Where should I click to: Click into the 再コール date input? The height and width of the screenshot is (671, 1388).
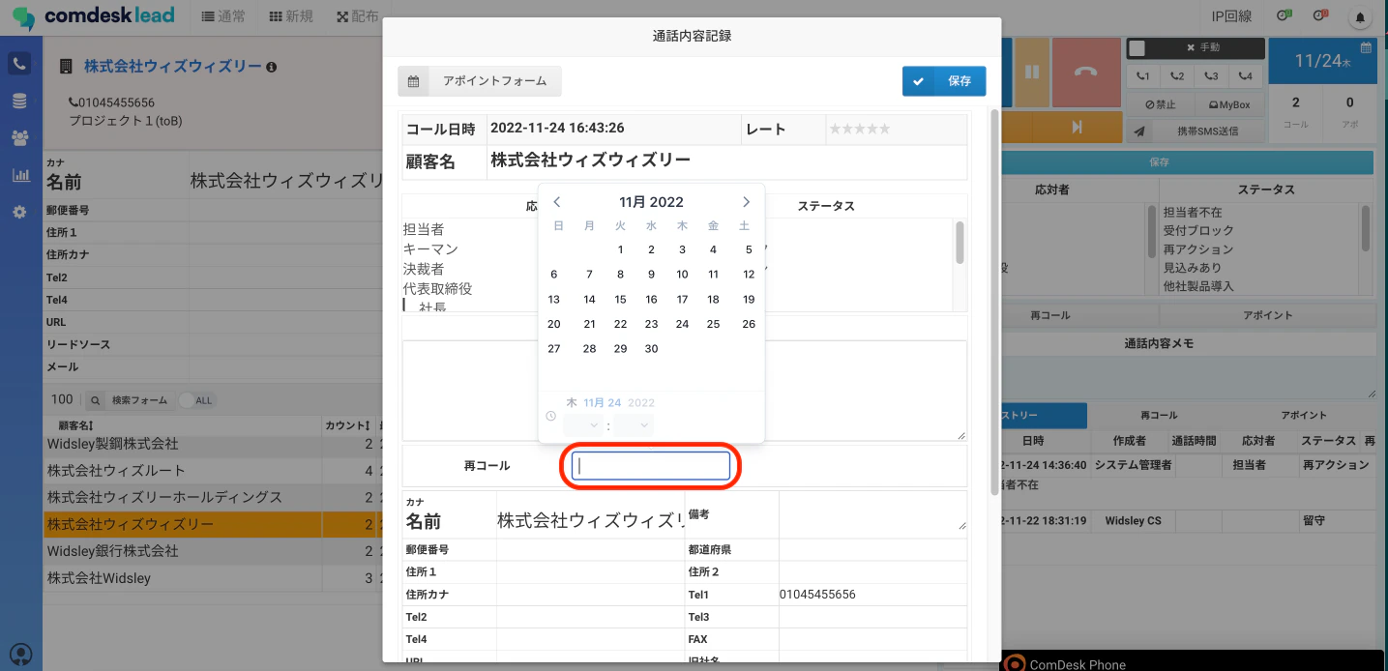651,466
